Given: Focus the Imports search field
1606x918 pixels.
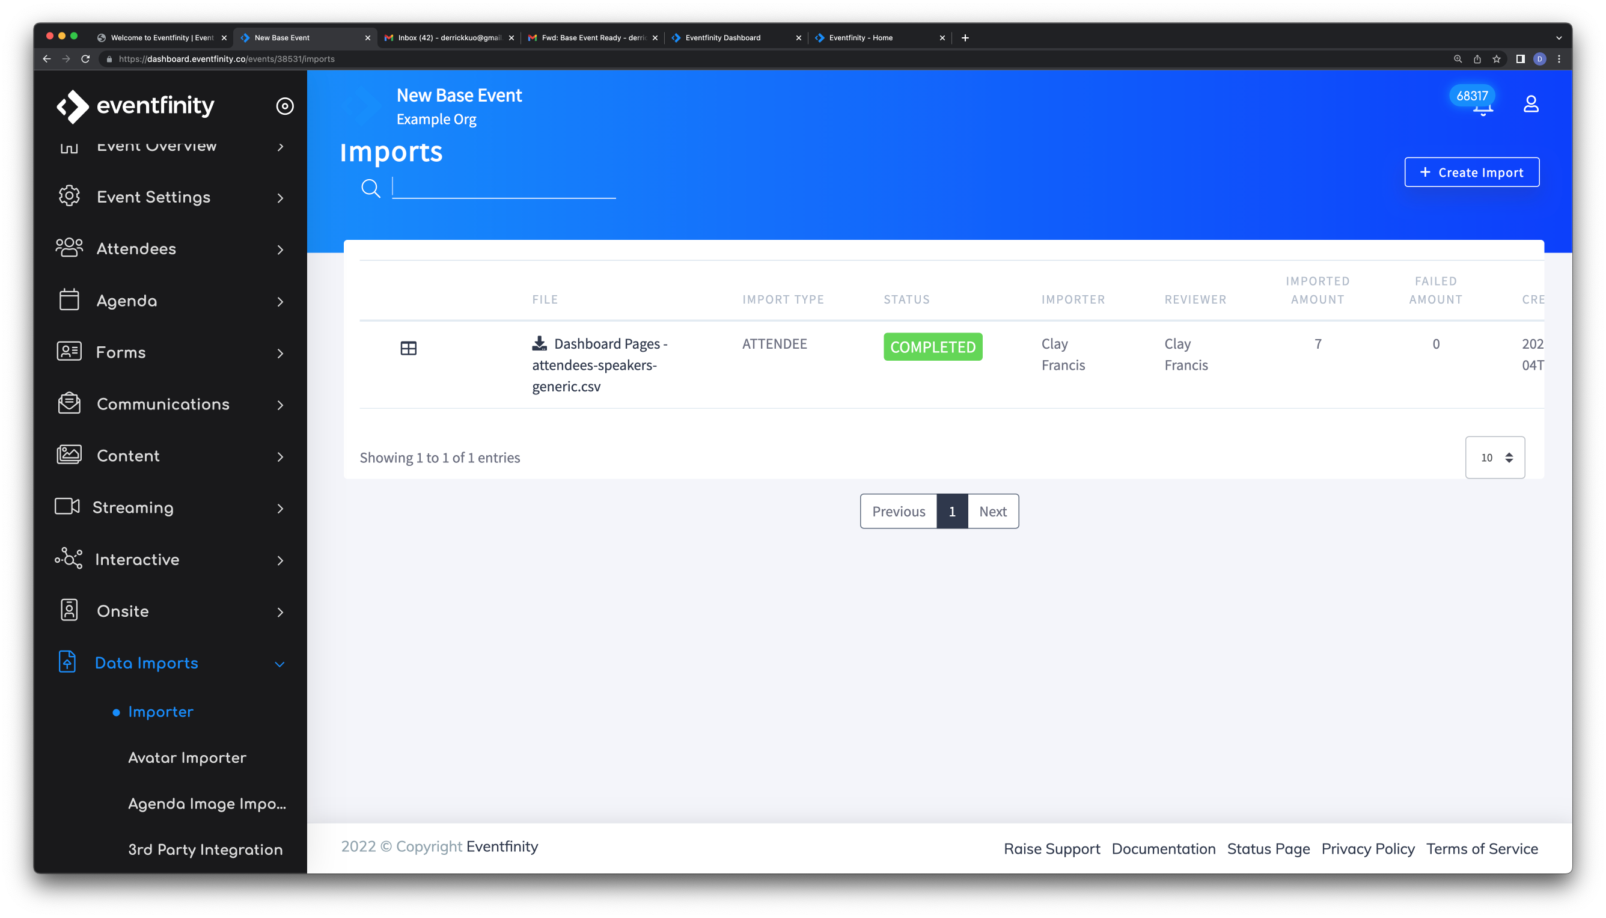Looking at the screenshot, I should 504,187.
